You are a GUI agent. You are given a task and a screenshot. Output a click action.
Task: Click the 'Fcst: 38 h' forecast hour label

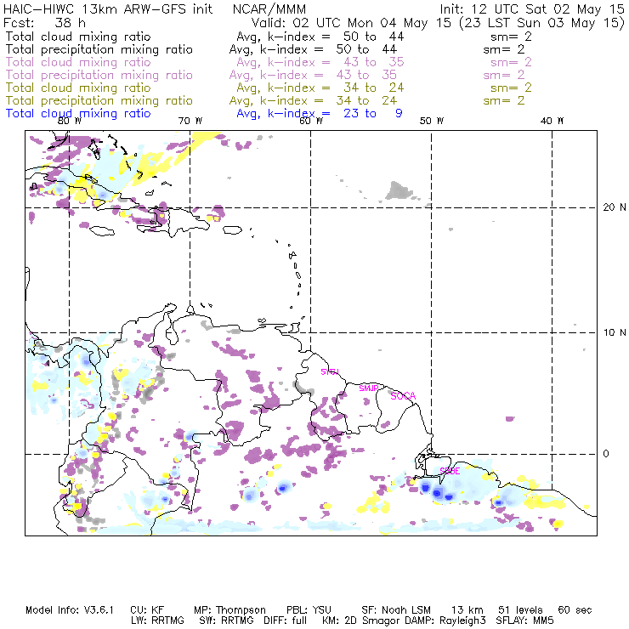click(x=44, y=22)
